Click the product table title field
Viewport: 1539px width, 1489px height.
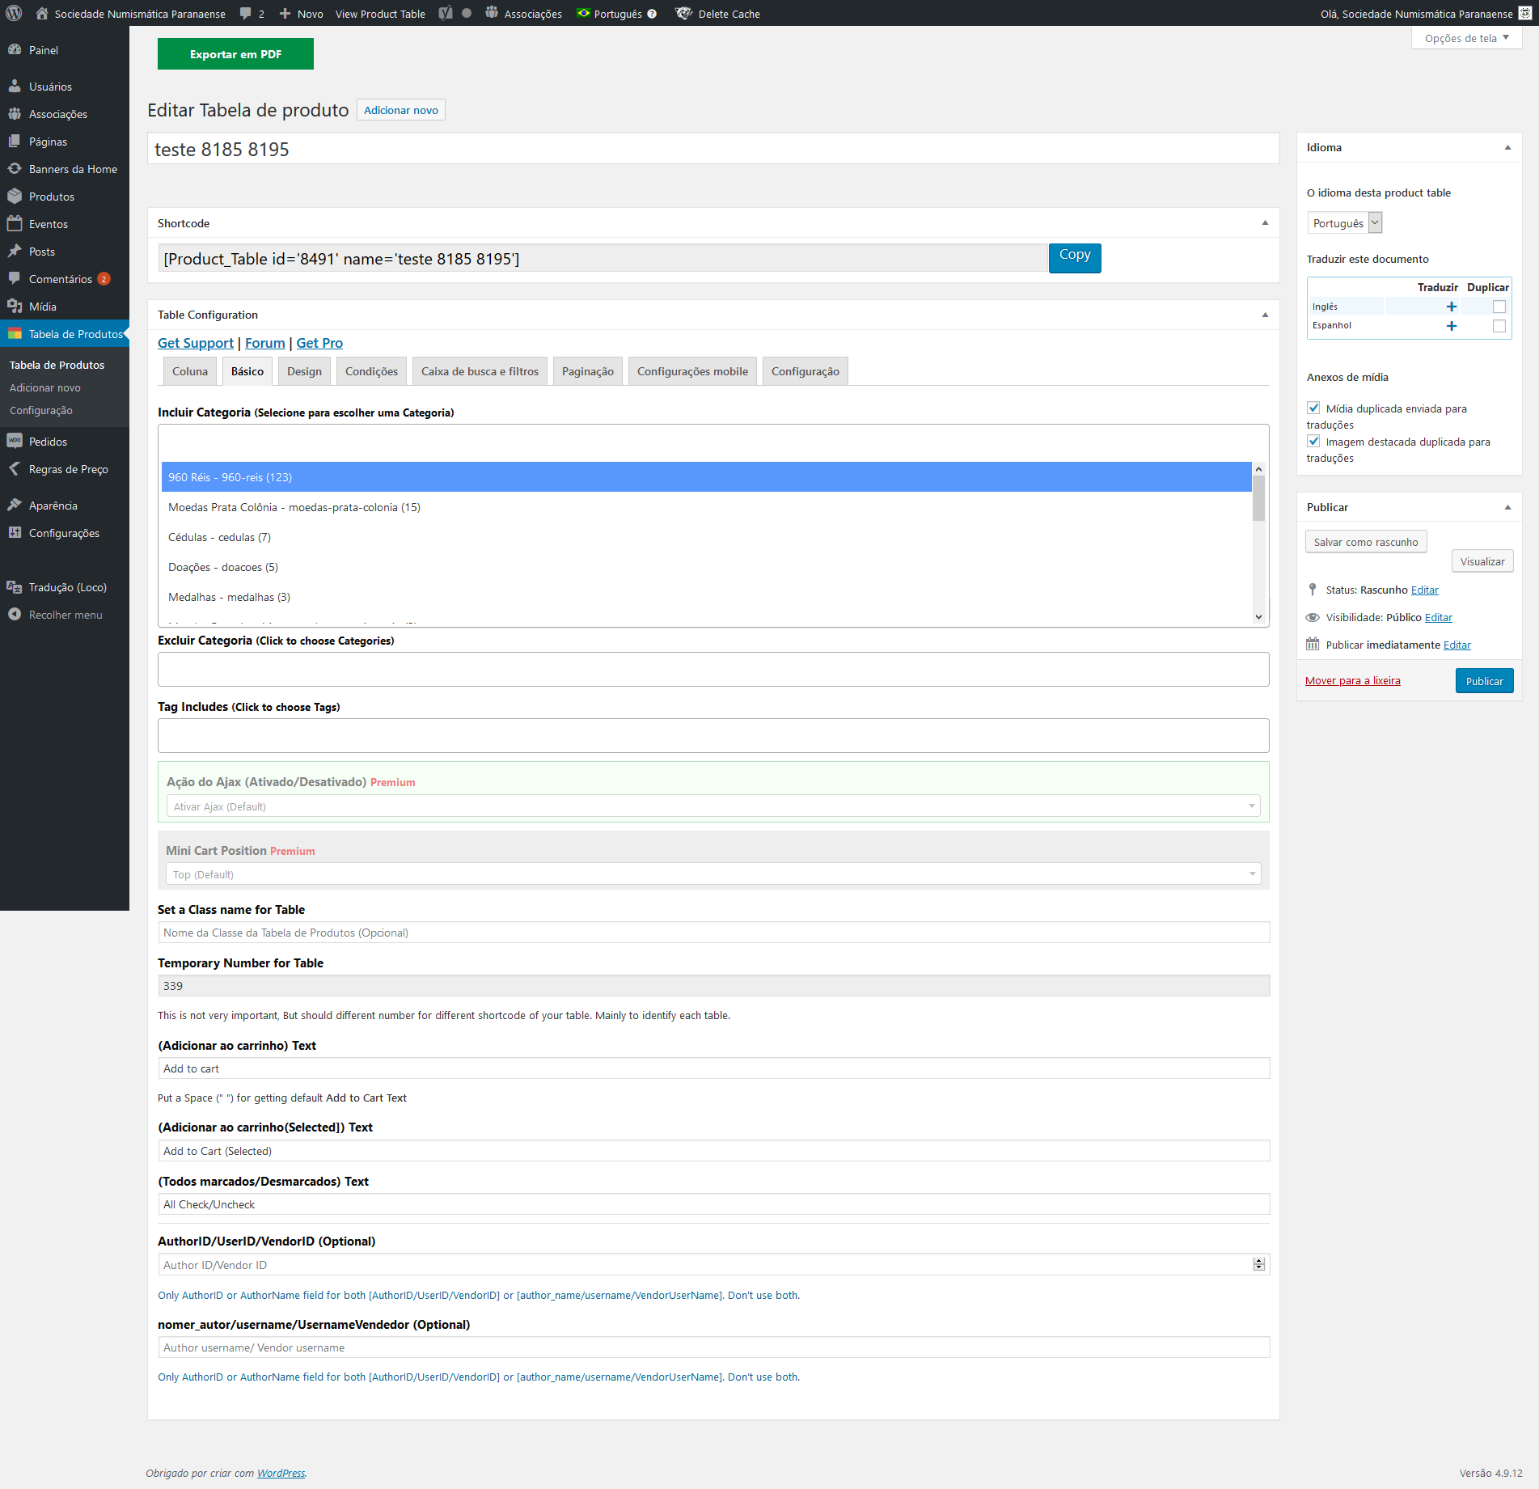(713, 150)
